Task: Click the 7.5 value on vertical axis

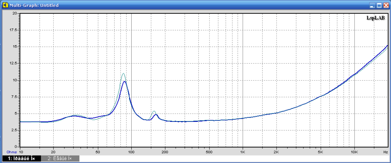Action: tap(13, 97)
